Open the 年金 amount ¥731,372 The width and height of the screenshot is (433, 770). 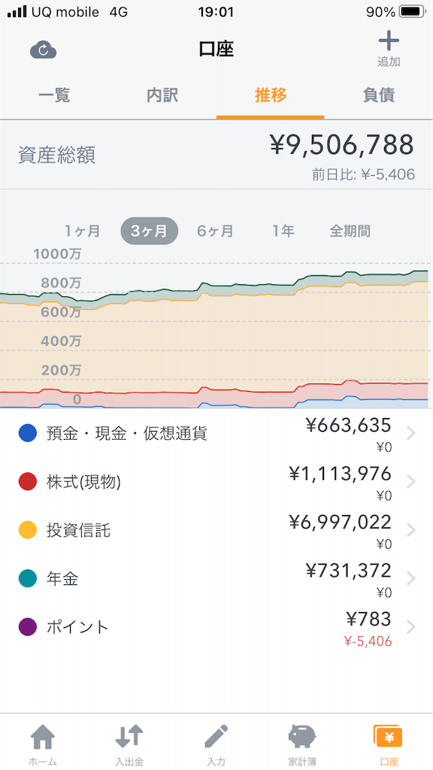point(348,571)
